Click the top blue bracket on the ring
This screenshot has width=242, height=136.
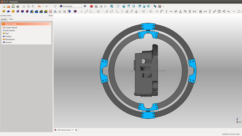[x=148, y=27]
